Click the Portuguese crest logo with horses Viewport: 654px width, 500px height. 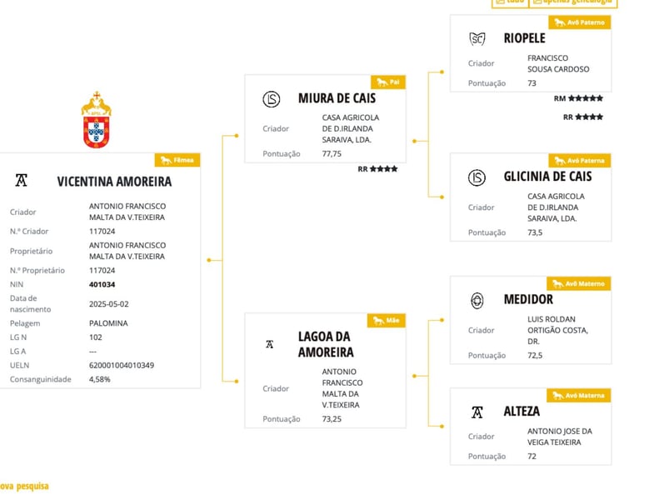[x=97, y=120]
